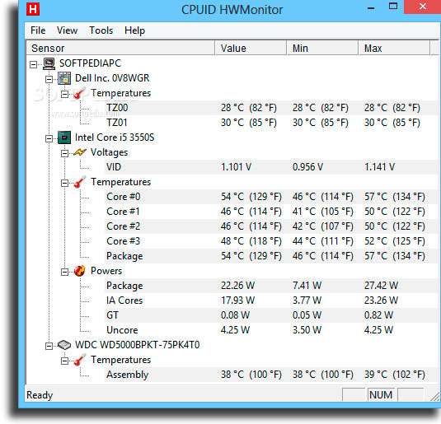Select the TZ00 sensor row

click(x=271, y=108)
